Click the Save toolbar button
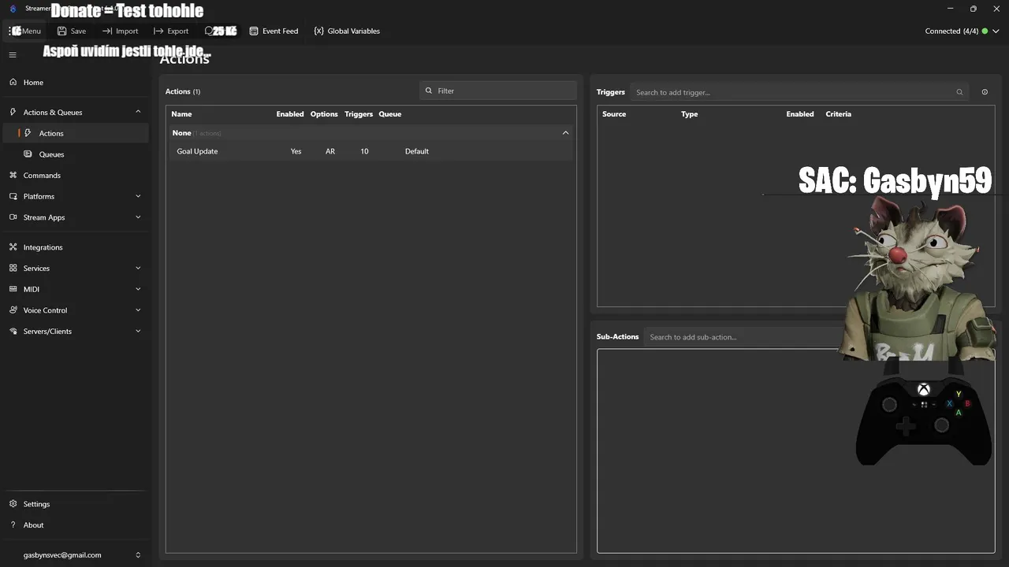 point(71,31)
